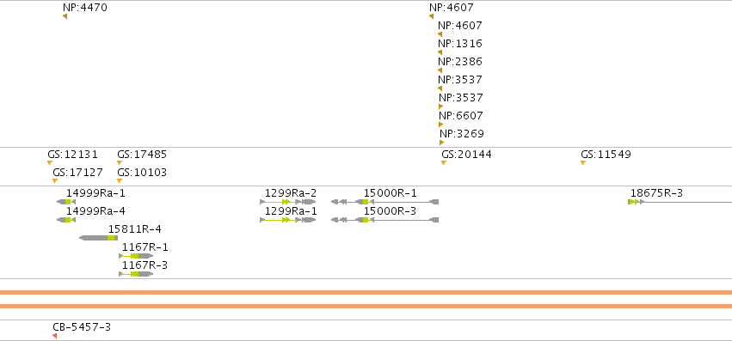The width and height of the screenshot is (732, 341).
Task: Select the 1299Ra-1 transcript glyph
Action: (x=287, y=220)
